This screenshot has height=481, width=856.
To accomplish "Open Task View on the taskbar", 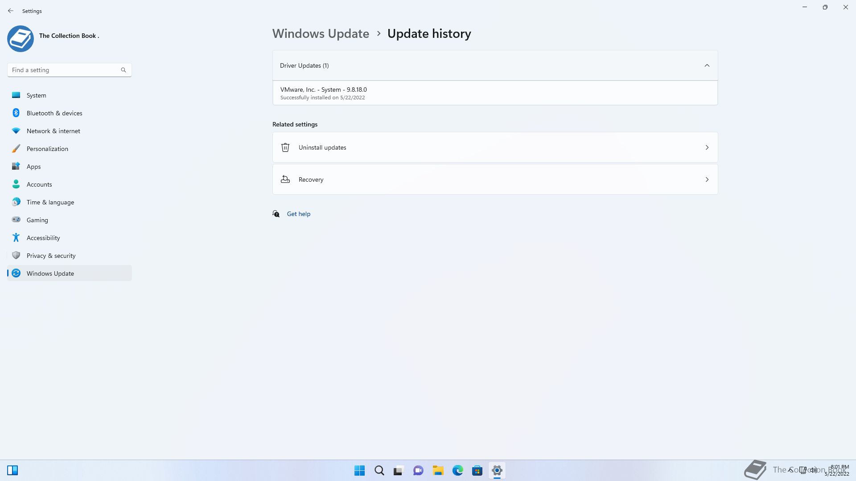I will click(399, 470).
